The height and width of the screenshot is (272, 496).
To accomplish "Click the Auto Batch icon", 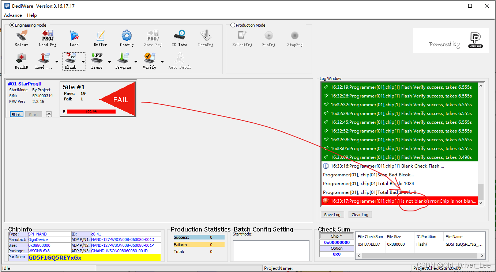I will pos(179,61).
